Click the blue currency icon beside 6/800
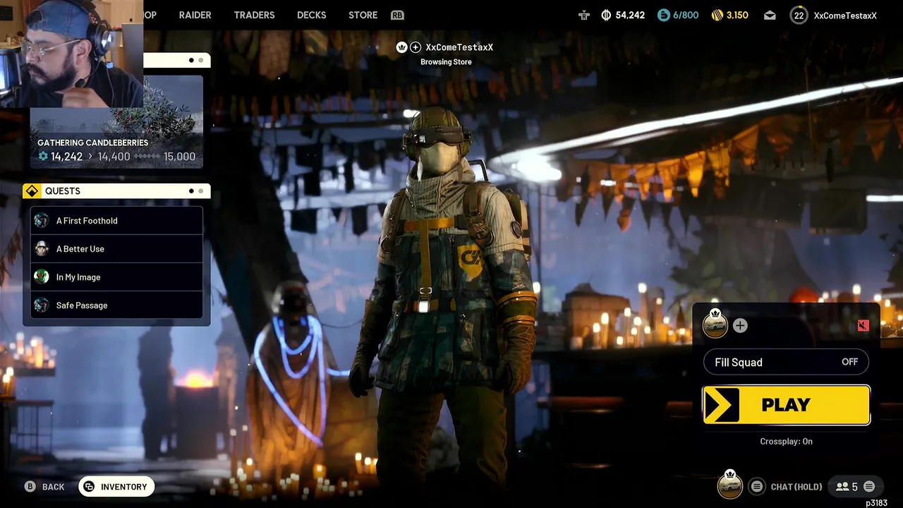Image resolution: width=903 pixels, height=508 pixels. 663,15
